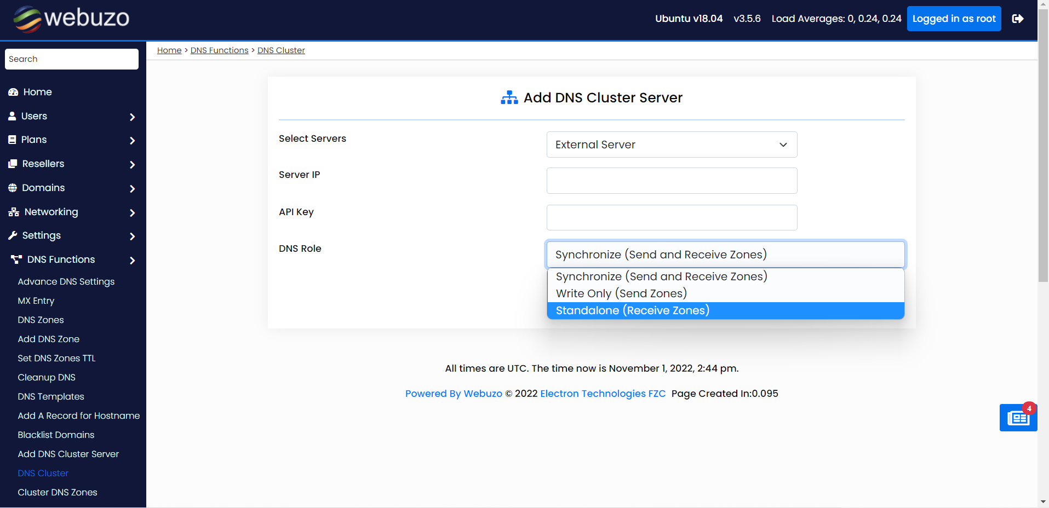The height and width of the screenshot is (508, 1049).
Task: Focus the Server IP input field
Action: point(672,181)
